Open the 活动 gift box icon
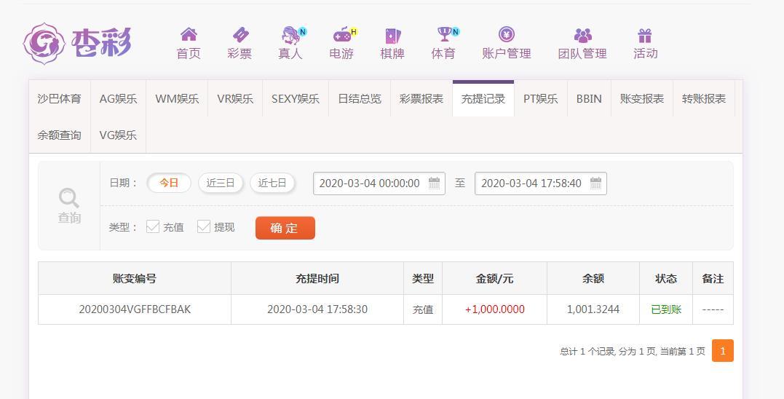 [645, 35]
